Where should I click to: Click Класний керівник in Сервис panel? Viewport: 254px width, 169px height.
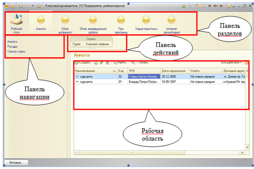tap(98, 44)
